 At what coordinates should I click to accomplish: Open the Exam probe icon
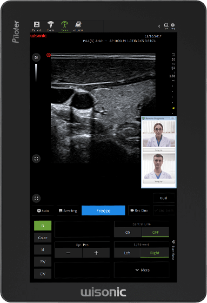tap(51, 27)
